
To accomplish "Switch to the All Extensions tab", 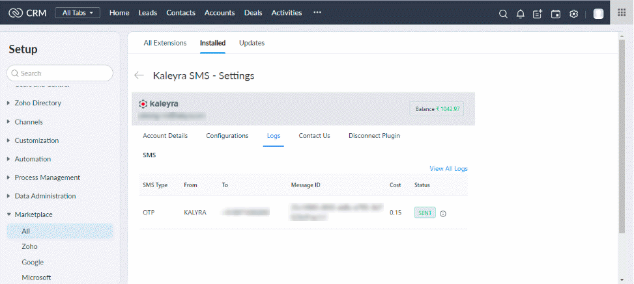I will (165, 43).
